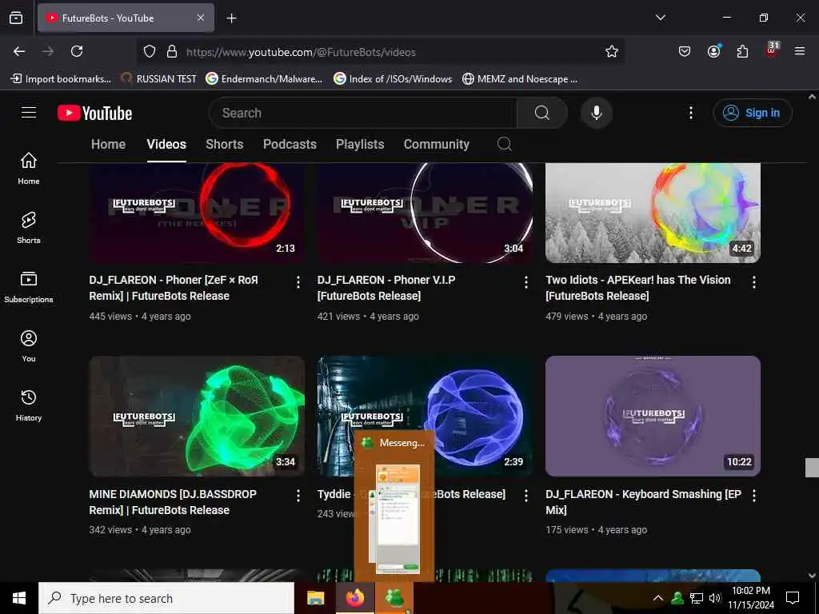Open the Playlists tab
The width and height of the screenshot is (819, 614).
coord(360,144)
